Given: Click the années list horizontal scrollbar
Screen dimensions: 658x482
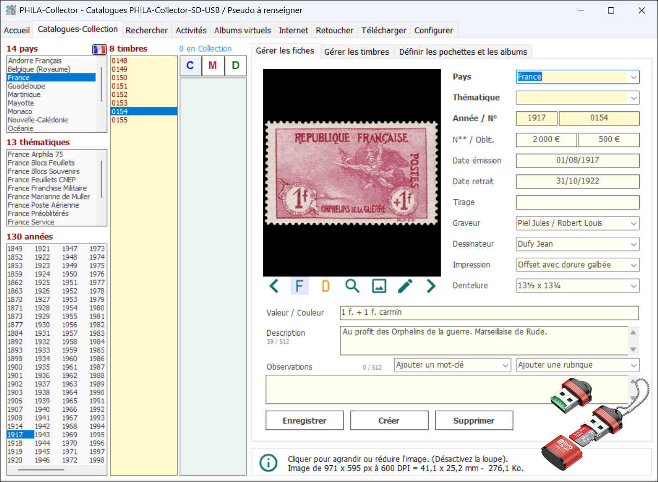Looking at the screenshot, I should (41, 470).
